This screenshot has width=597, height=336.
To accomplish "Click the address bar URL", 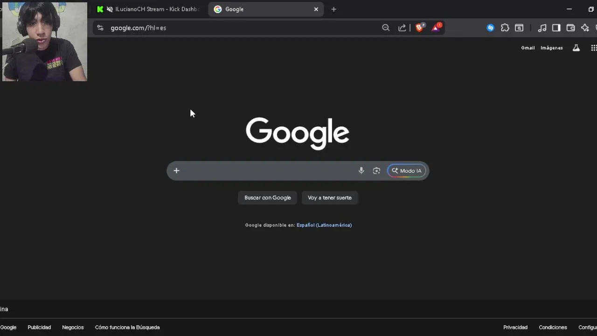I will point(138,28).
